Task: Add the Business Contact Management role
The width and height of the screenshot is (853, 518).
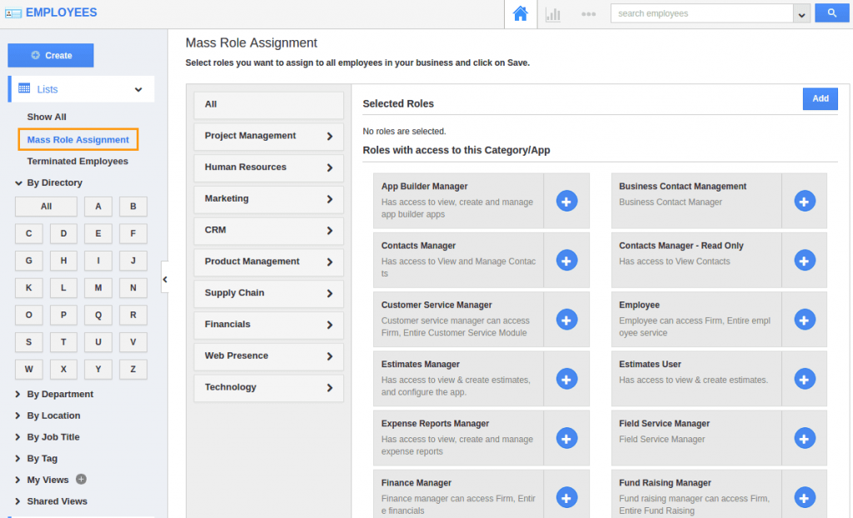Action: click(805, 202)
